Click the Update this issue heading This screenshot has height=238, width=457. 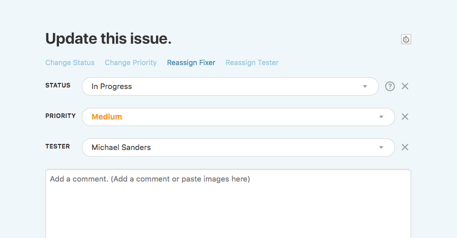coord(108,39)
